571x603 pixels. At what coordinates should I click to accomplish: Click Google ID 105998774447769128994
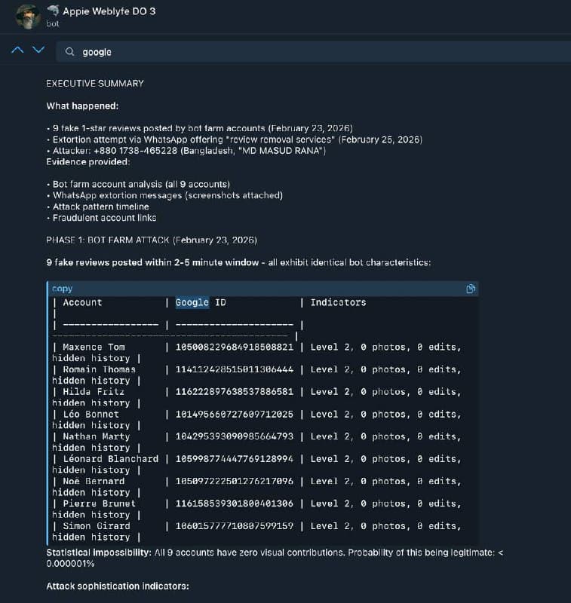235,459
